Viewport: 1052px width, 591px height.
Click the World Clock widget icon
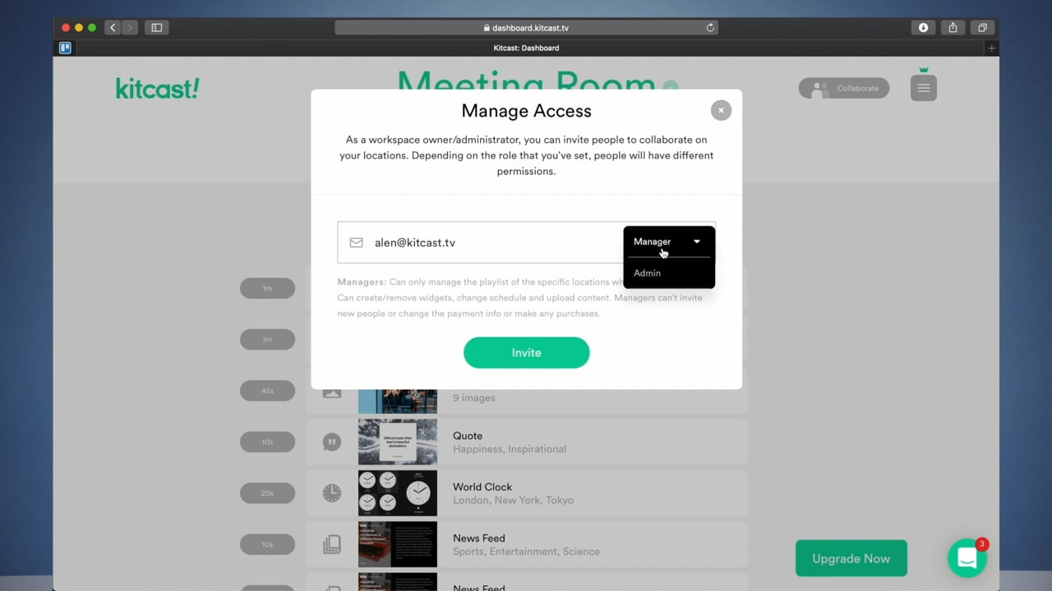click(331, 492)
